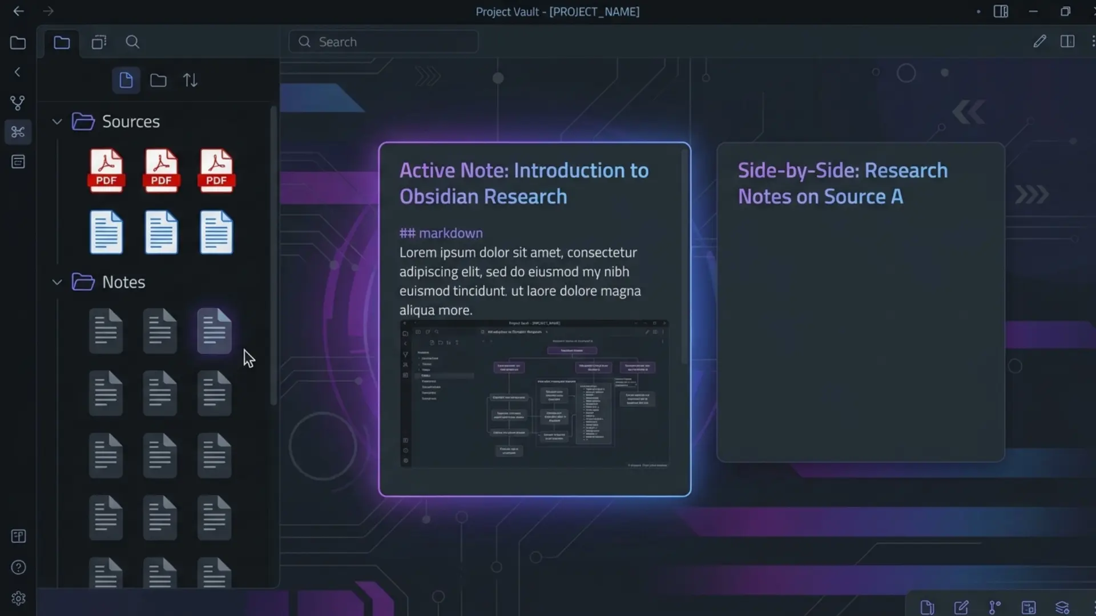Click the layers sync icon in status bar

(x=1062, y=607)
